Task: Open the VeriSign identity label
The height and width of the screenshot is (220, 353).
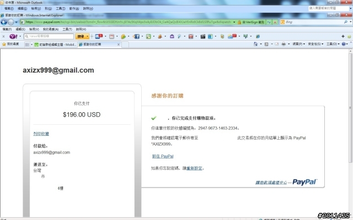Action: [253, 22]
